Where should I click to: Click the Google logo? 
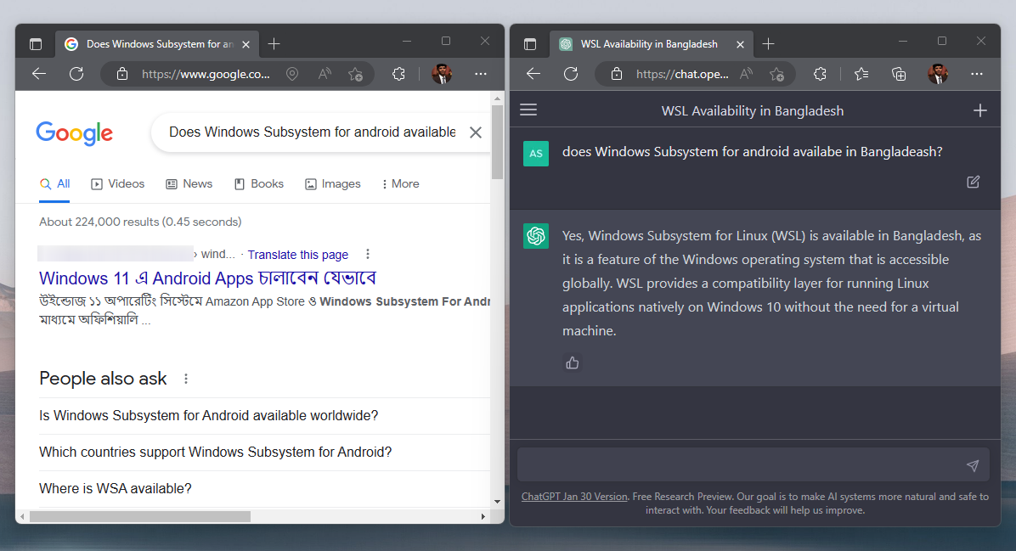point(75,133)
